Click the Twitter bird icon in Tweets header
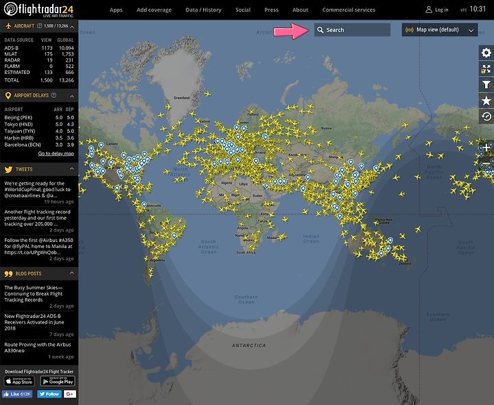 8,170
